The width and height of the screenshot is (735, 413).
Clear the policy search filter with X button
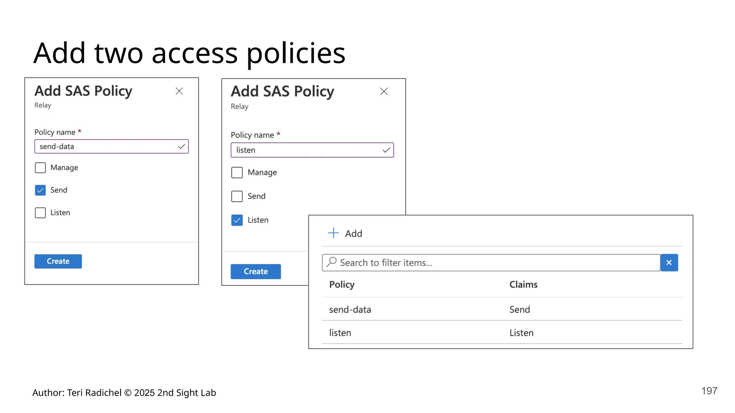tap(669, 262)
